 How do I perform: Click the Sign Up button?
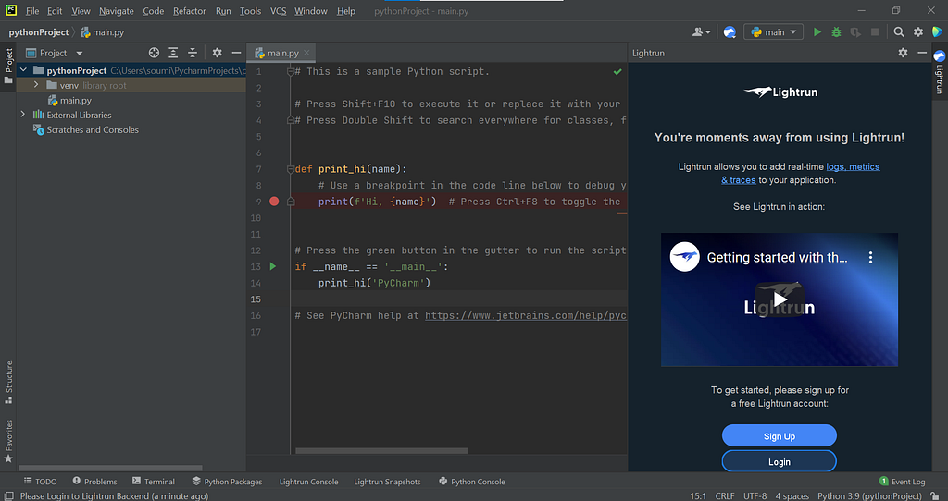[x=779, y=435]
